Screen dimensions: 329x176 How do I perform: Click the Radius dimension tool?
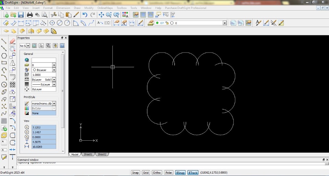tap(67, 23)
